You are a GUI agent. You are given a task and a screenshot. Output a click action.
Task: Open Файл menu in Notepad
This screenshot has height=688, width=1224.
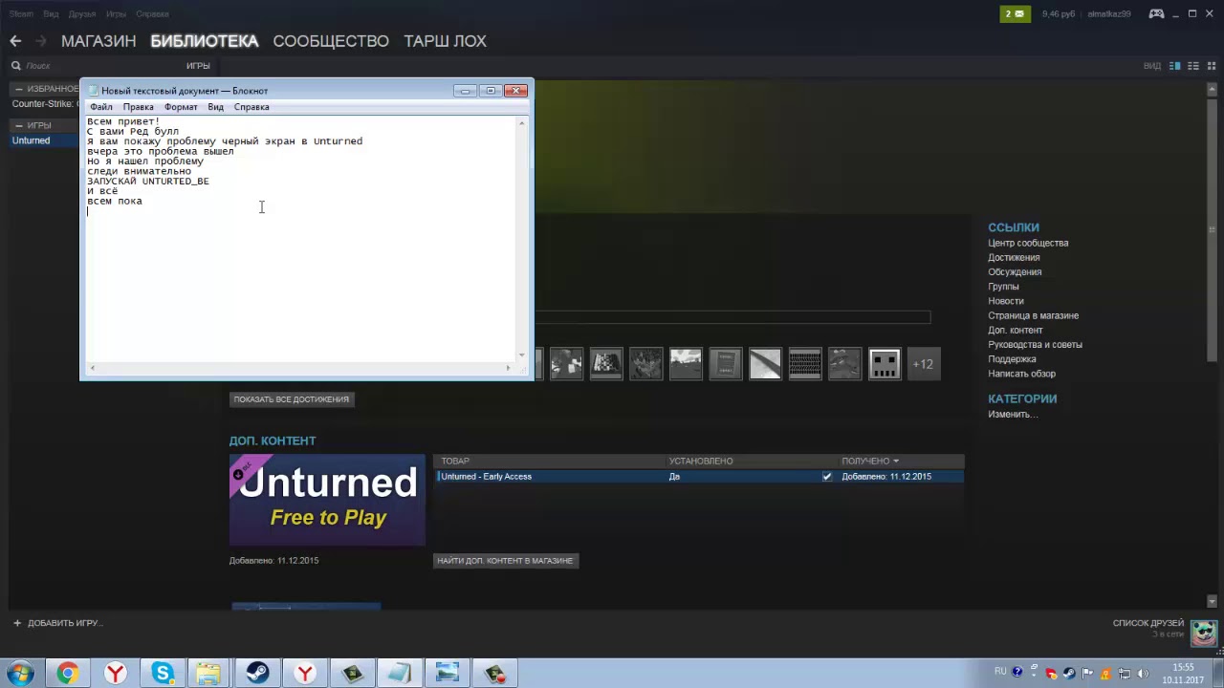click(x=100, y=107)
